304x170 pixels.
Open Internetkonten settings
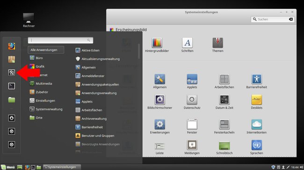[256, 127]
